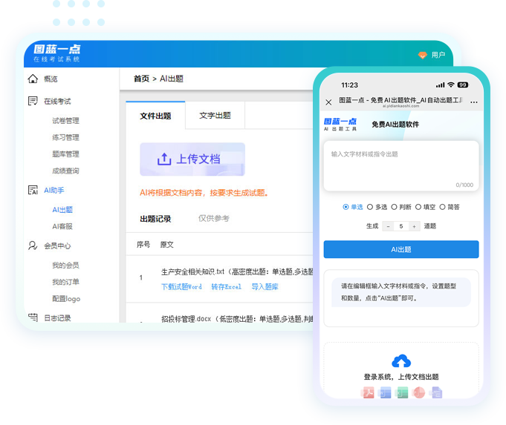Click the purple text file icon
506x425 pixels.
(x=436, y=392)
